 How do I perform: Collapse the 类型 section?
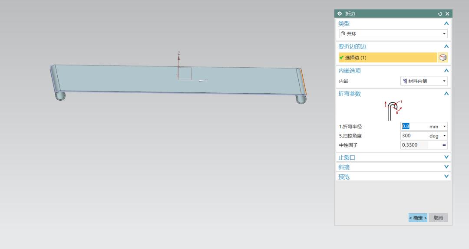[446, 23]
